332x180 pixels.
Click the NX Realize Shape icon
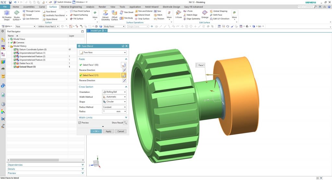(x=6, y=13)
